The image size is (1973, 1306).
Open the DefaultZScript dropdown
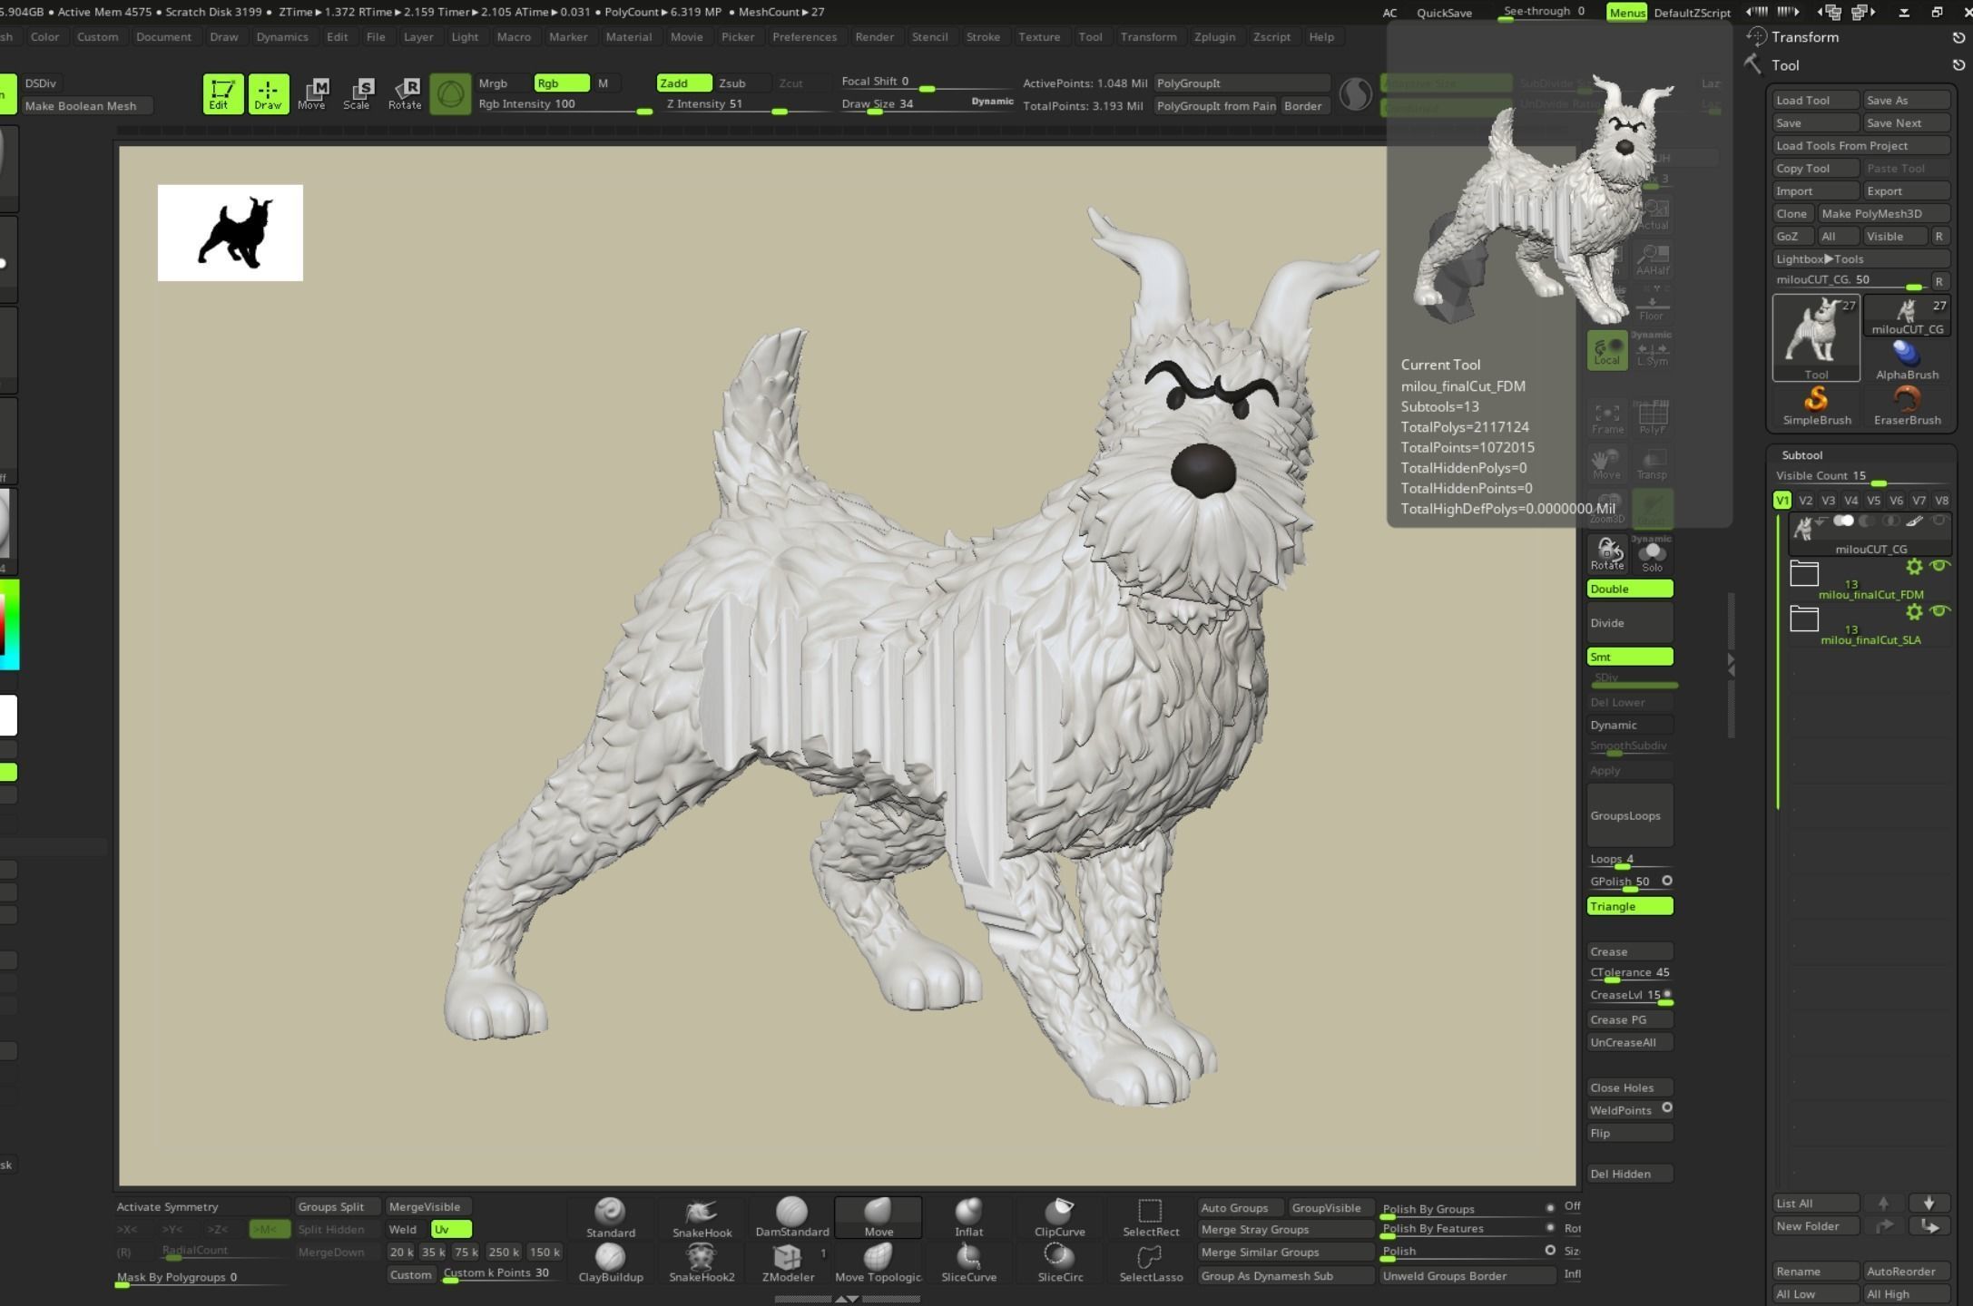1692,13
